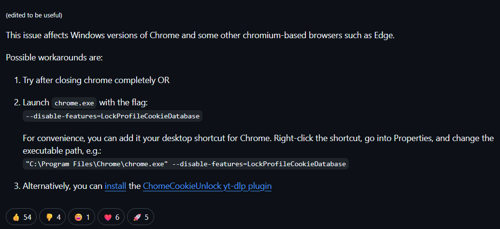The image size is (500, 229).
Task: Open the install link
Action: 115,186
